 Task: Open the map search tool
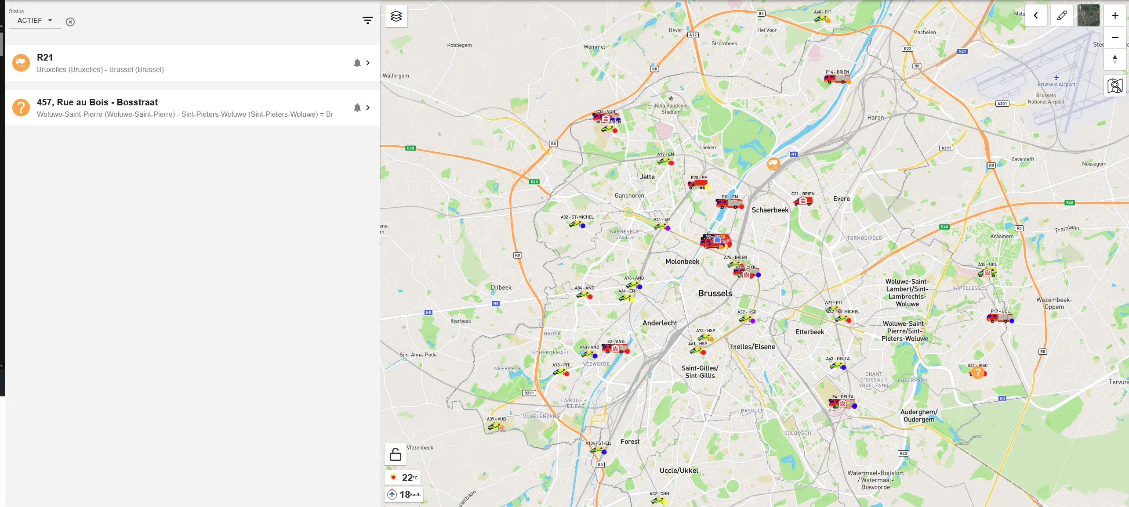(1114, 86)
